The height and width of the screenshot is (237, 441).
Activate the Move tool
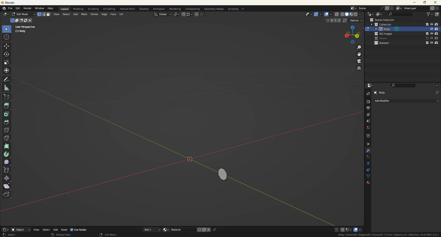pyautogui.click(x=7, y=46)
